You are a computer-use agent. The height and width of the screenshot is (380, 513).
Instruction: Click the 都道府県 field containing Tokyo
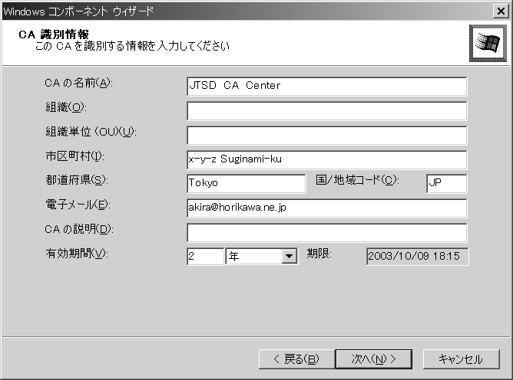(247, 183)
